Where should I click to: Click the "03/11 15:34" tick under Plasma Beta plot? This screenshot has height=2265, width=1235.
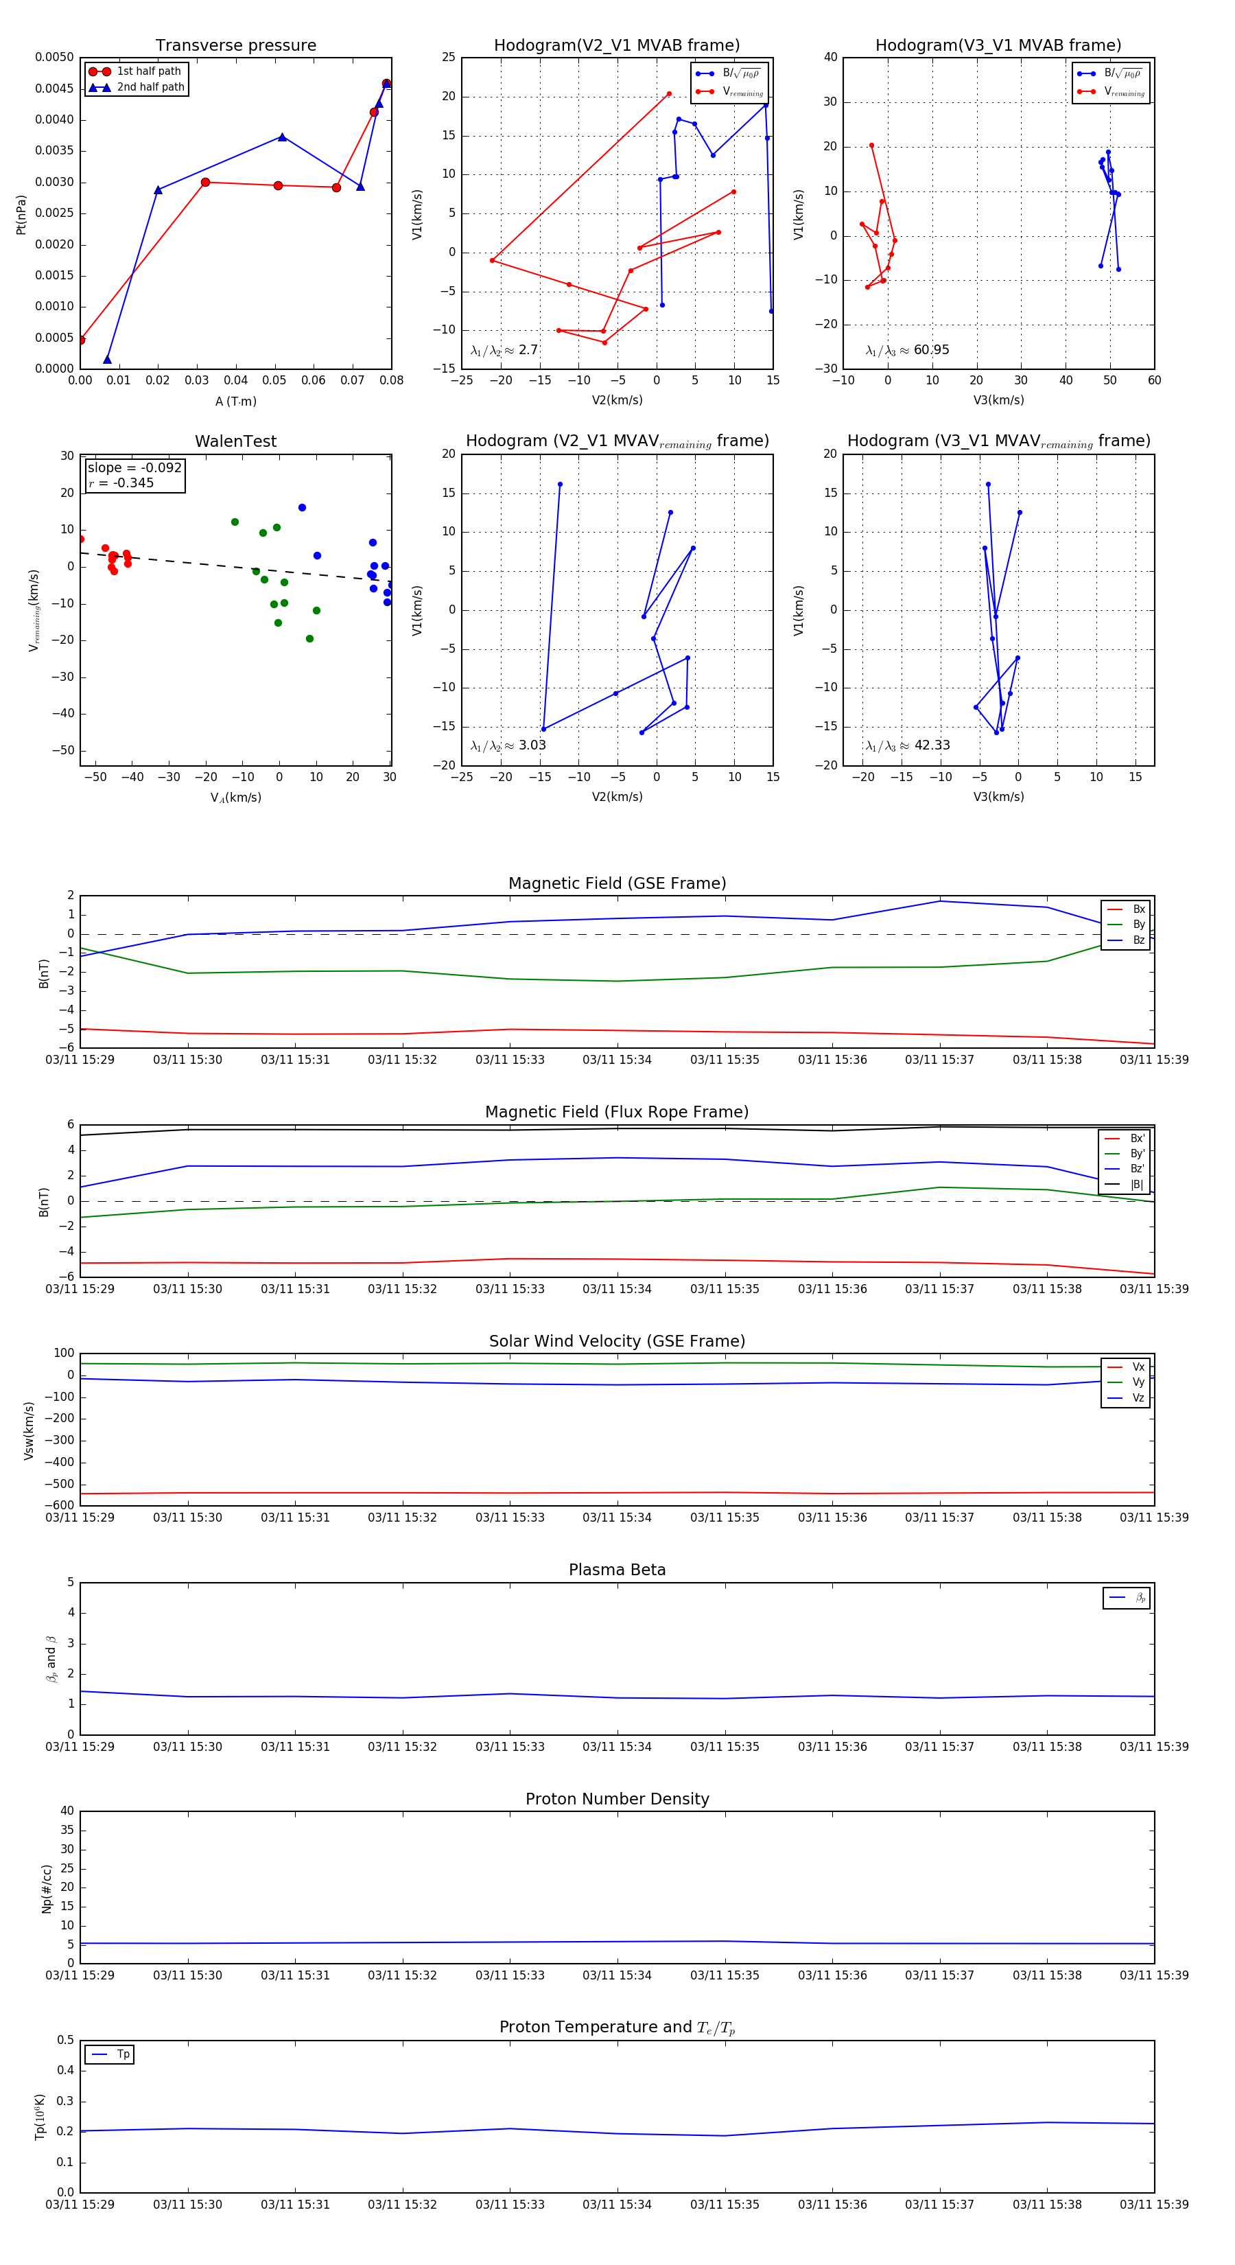[x=617, y=1746]
